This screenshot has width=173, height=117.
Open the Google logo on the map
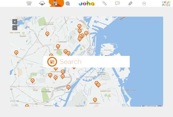(14, 105)
